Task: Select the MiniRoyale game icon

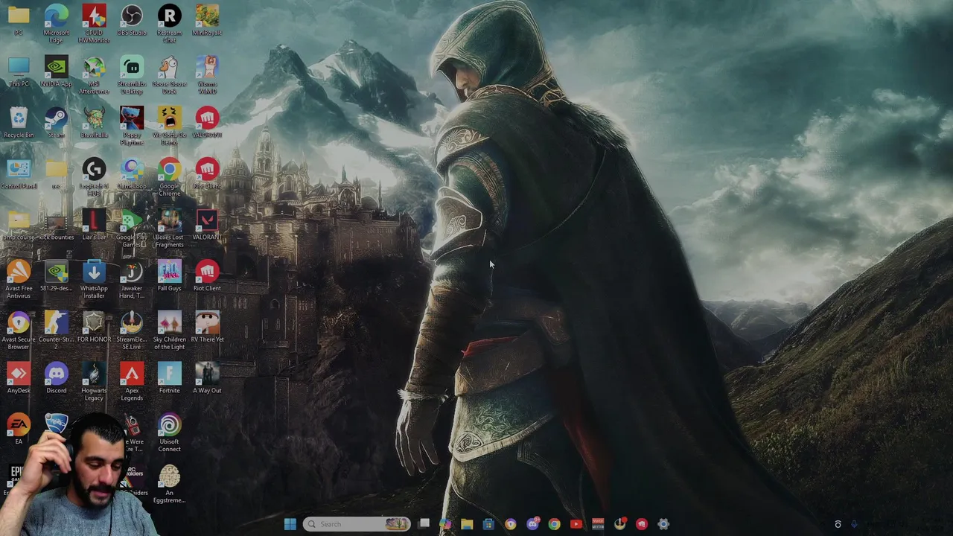Action: point(207,20)
